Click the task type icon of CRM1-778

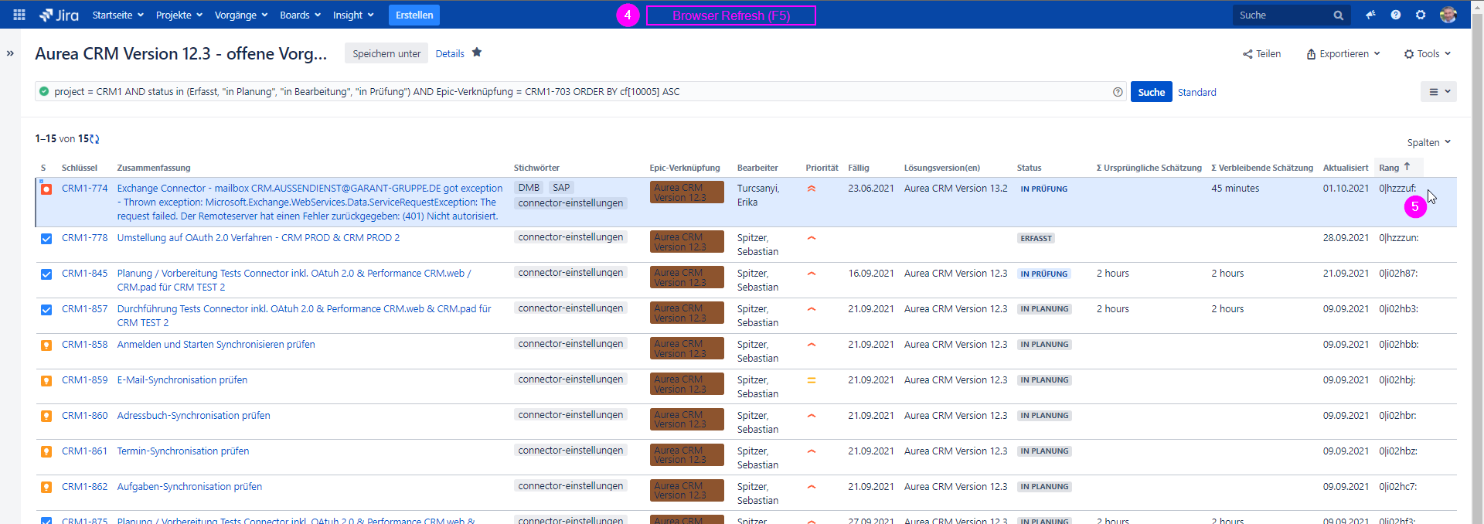pyautogui.click(x=46, y=238)
